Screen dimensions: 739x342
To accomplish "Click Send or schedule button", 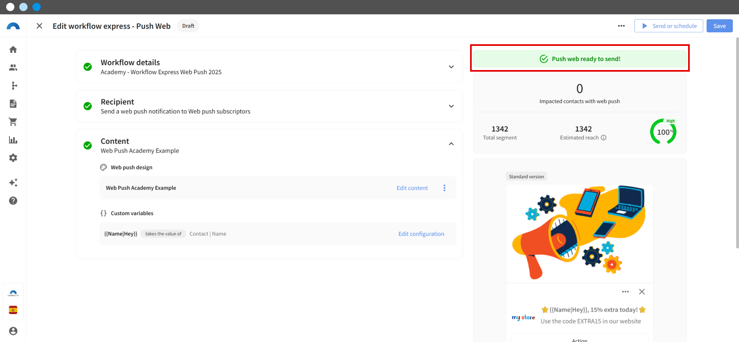I will click(669, 26).
